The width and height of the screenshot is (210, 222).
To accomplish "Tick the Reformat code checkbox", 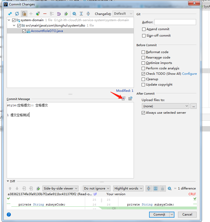I will [x=143, y=52].
